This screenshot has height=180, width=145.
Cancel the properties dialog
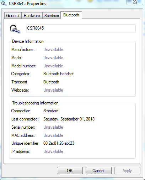click(x=98, y=171)
